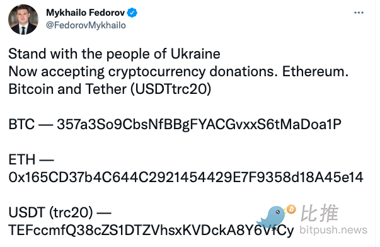
Task: Click the 比推 Chinese logo characters
Action: tap(319, 213)
